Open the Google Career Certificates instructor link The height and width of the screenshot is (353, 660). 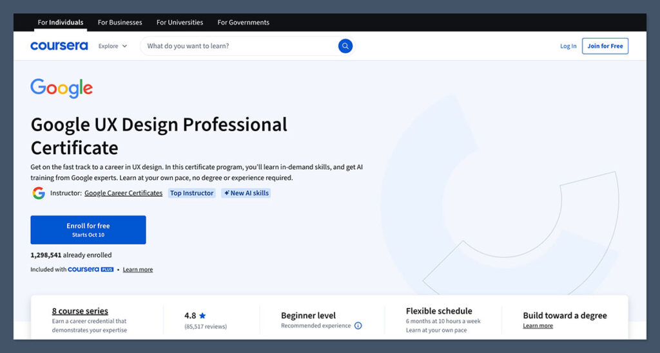point(123,193)
